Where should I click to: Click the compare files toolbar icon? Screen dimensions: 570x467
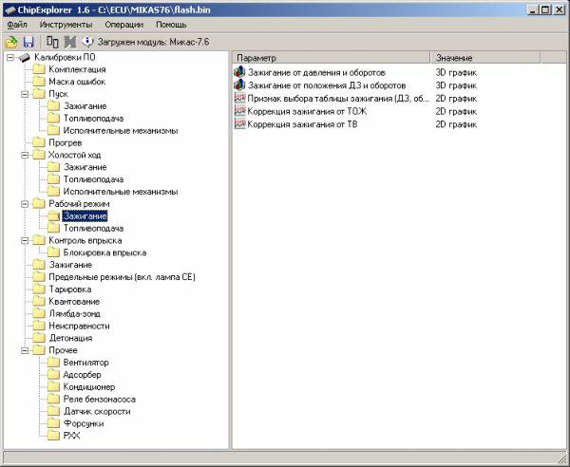tap(52, 42)
